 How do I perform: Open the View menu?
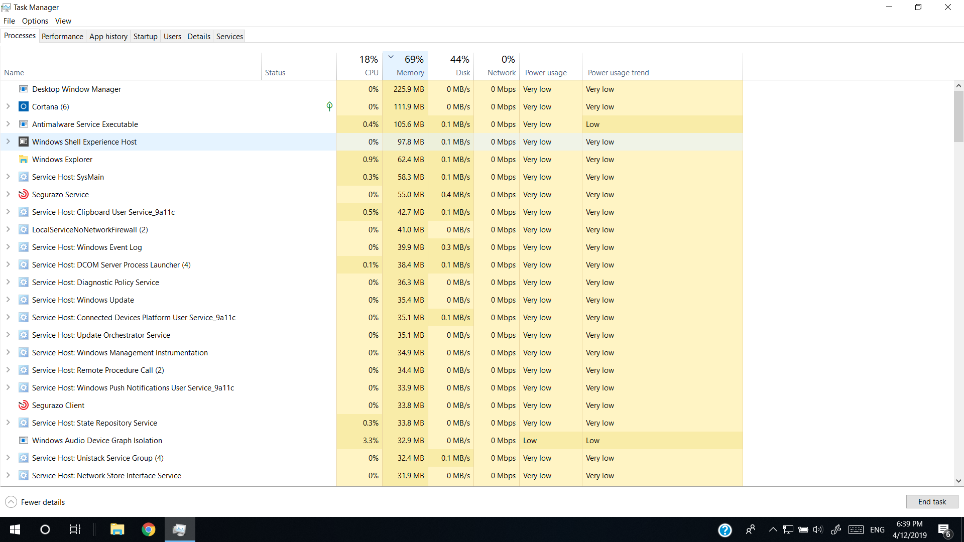(x=63, y=21)
